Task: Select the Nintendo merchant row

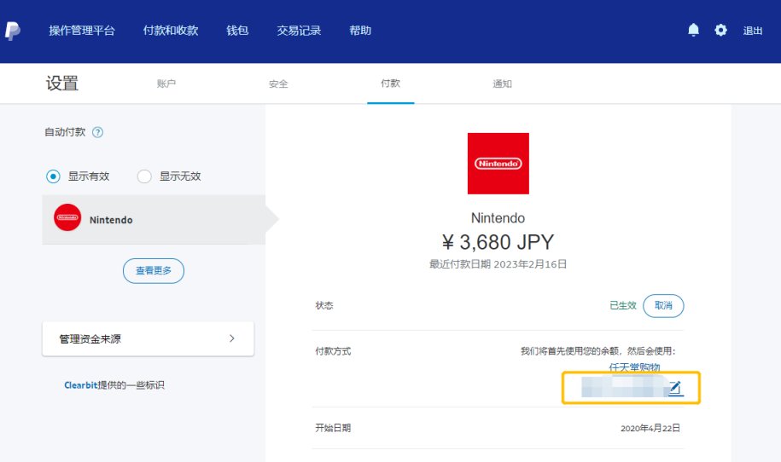Action: 154,219
